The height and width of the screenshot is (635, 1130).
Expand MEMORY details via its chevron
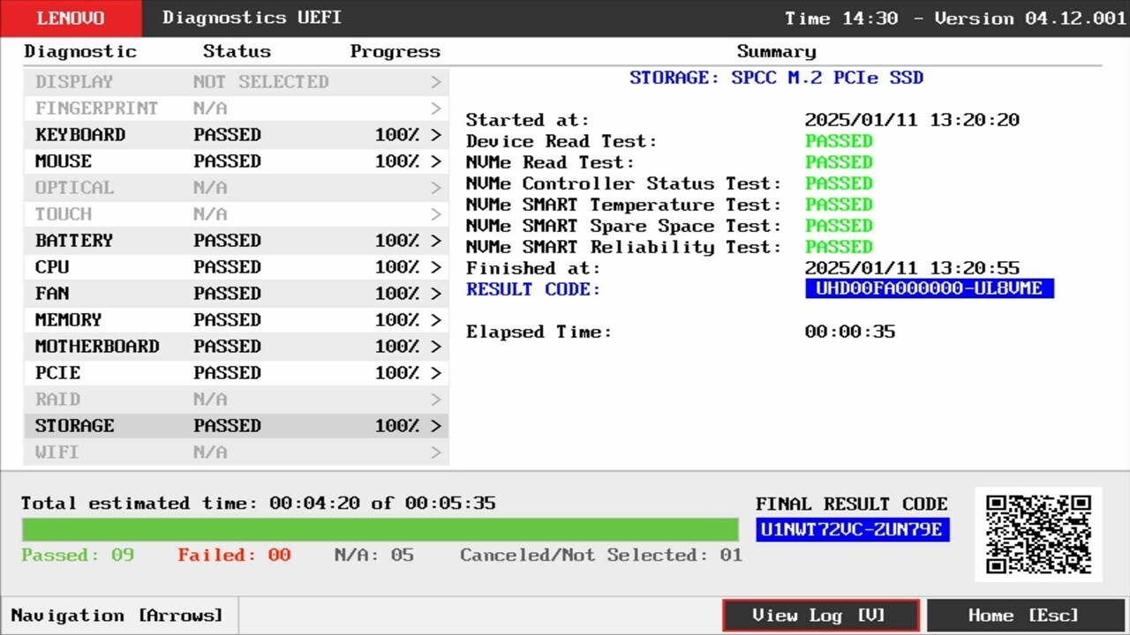[x=436, y=320]
